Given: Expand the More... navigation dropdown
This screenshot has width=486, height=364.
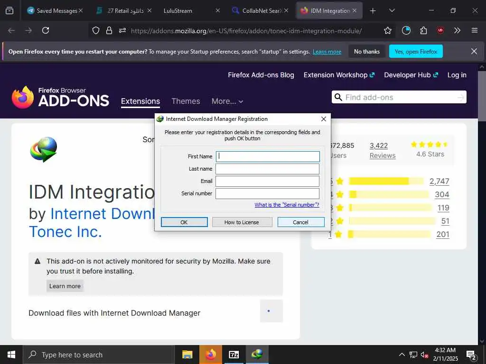Looking at the screenshot, I should [x=227, y=101].
